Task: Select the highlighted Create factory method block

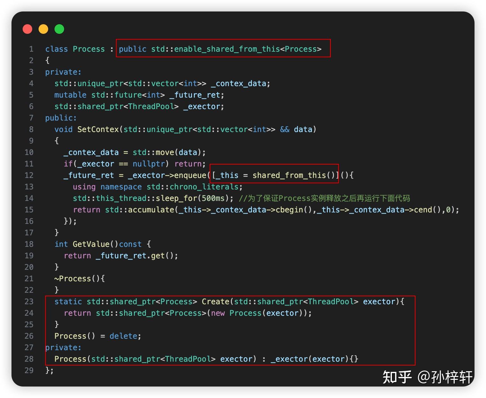Action: coord(230,330)
